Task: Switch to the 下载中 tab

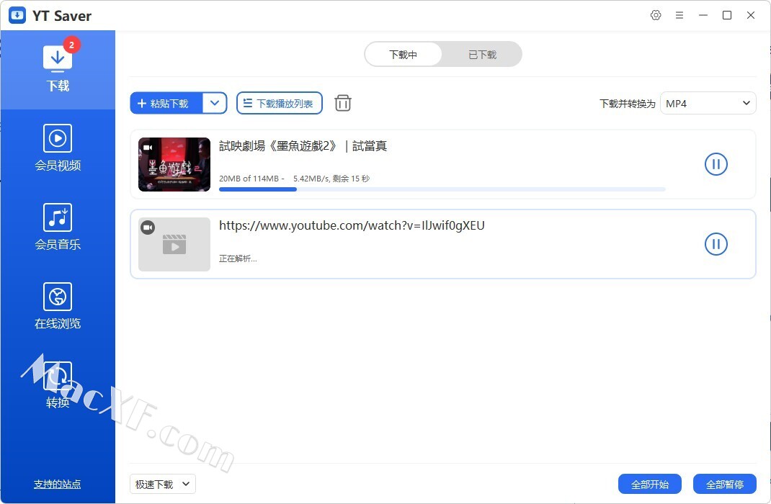Action: coord(403,54)
